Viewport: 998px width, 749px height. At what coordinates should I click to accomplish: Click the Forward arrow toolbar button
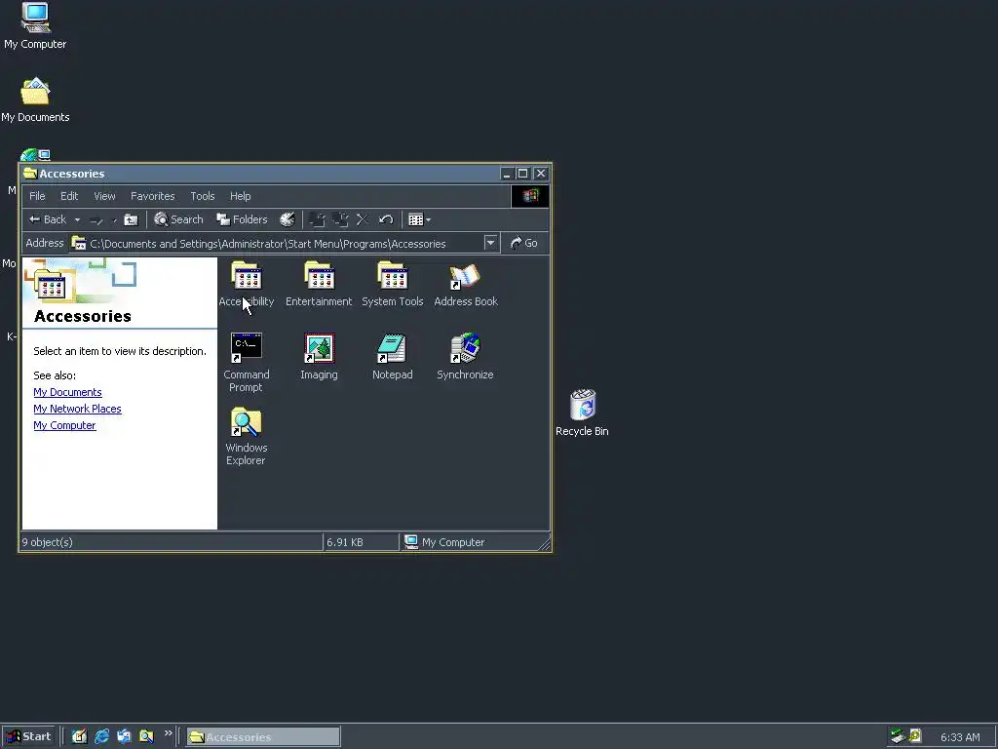(x=96, y=219)
